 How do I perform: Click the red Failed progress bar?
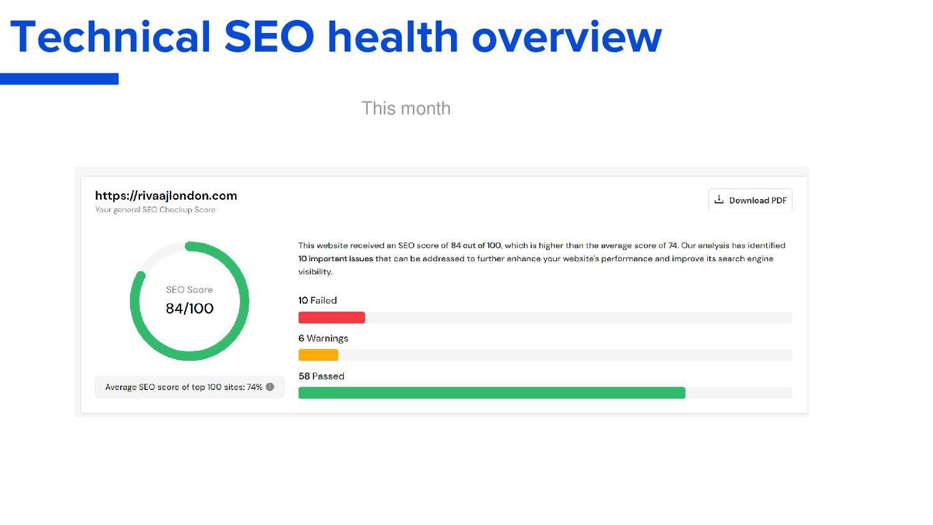[x=332, y=318]
